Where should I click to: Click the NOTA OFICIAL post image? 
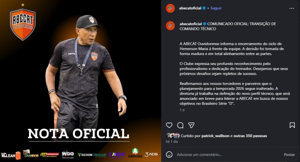[x=81, y=81]
